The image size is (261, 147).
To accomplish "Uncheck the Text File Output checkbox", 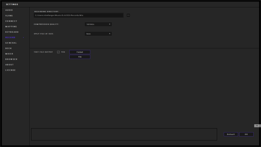I will pos(58,52).
